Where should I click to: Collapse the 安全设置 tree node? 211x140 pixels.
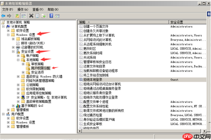(13, 52)
